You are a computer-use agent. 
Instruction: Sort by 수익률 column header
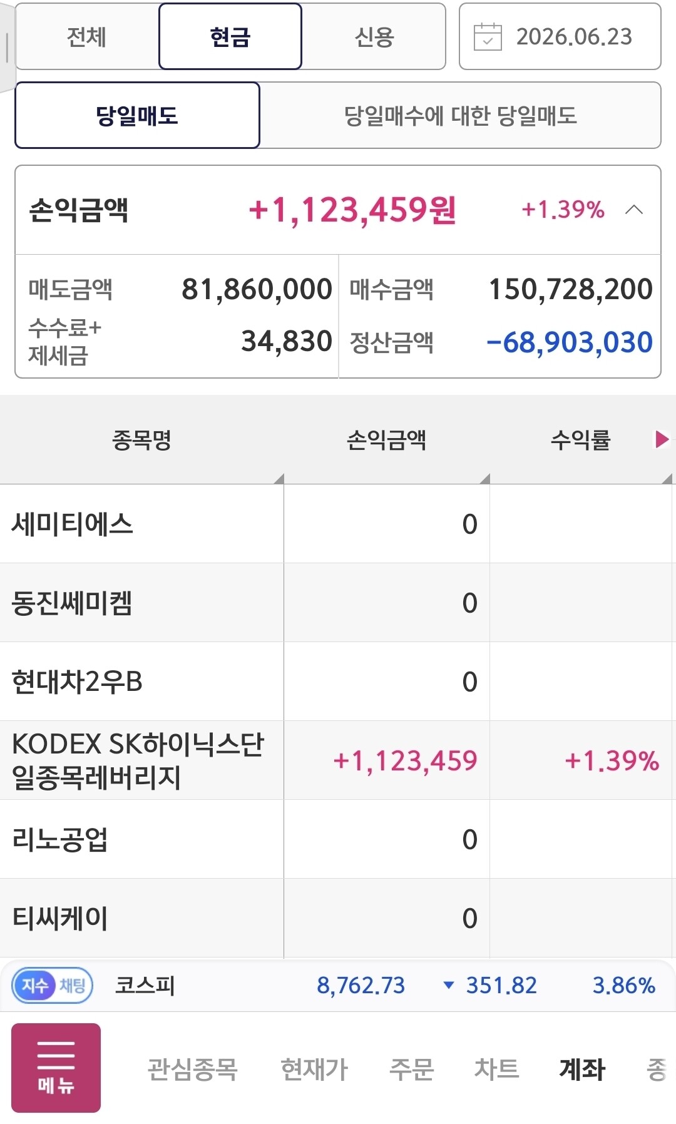(x=581, y=440)
